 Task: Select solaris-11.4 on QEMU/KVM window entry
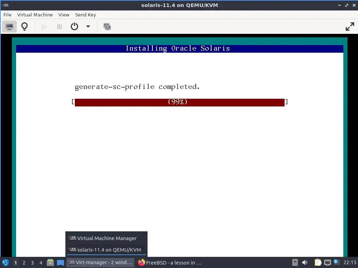point(106,250)
